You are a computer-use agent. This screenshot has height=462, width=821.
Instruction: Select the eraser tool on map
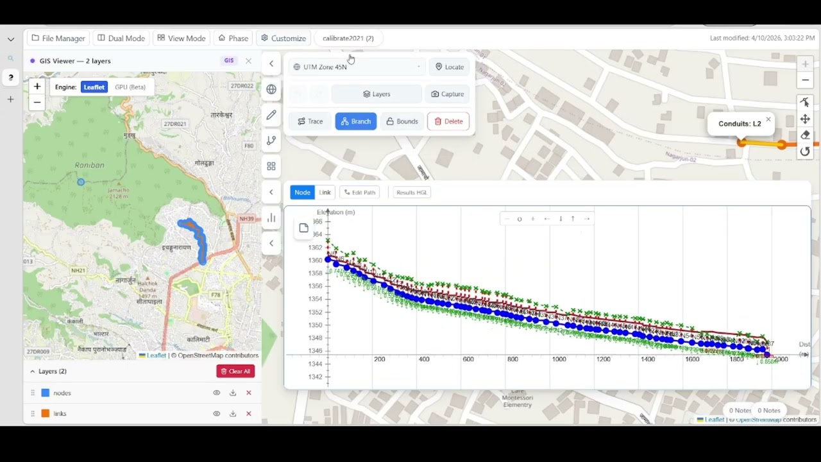(x=805, y=135)
